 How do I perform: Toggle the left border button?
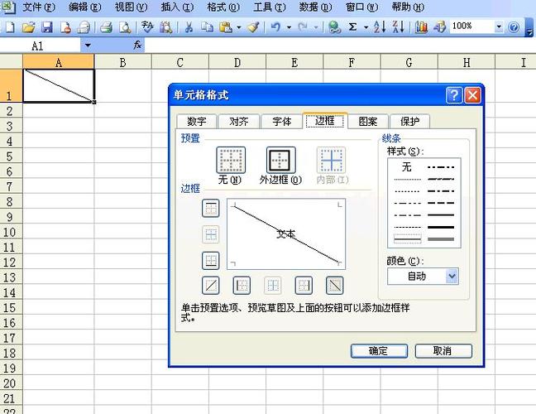242,286
